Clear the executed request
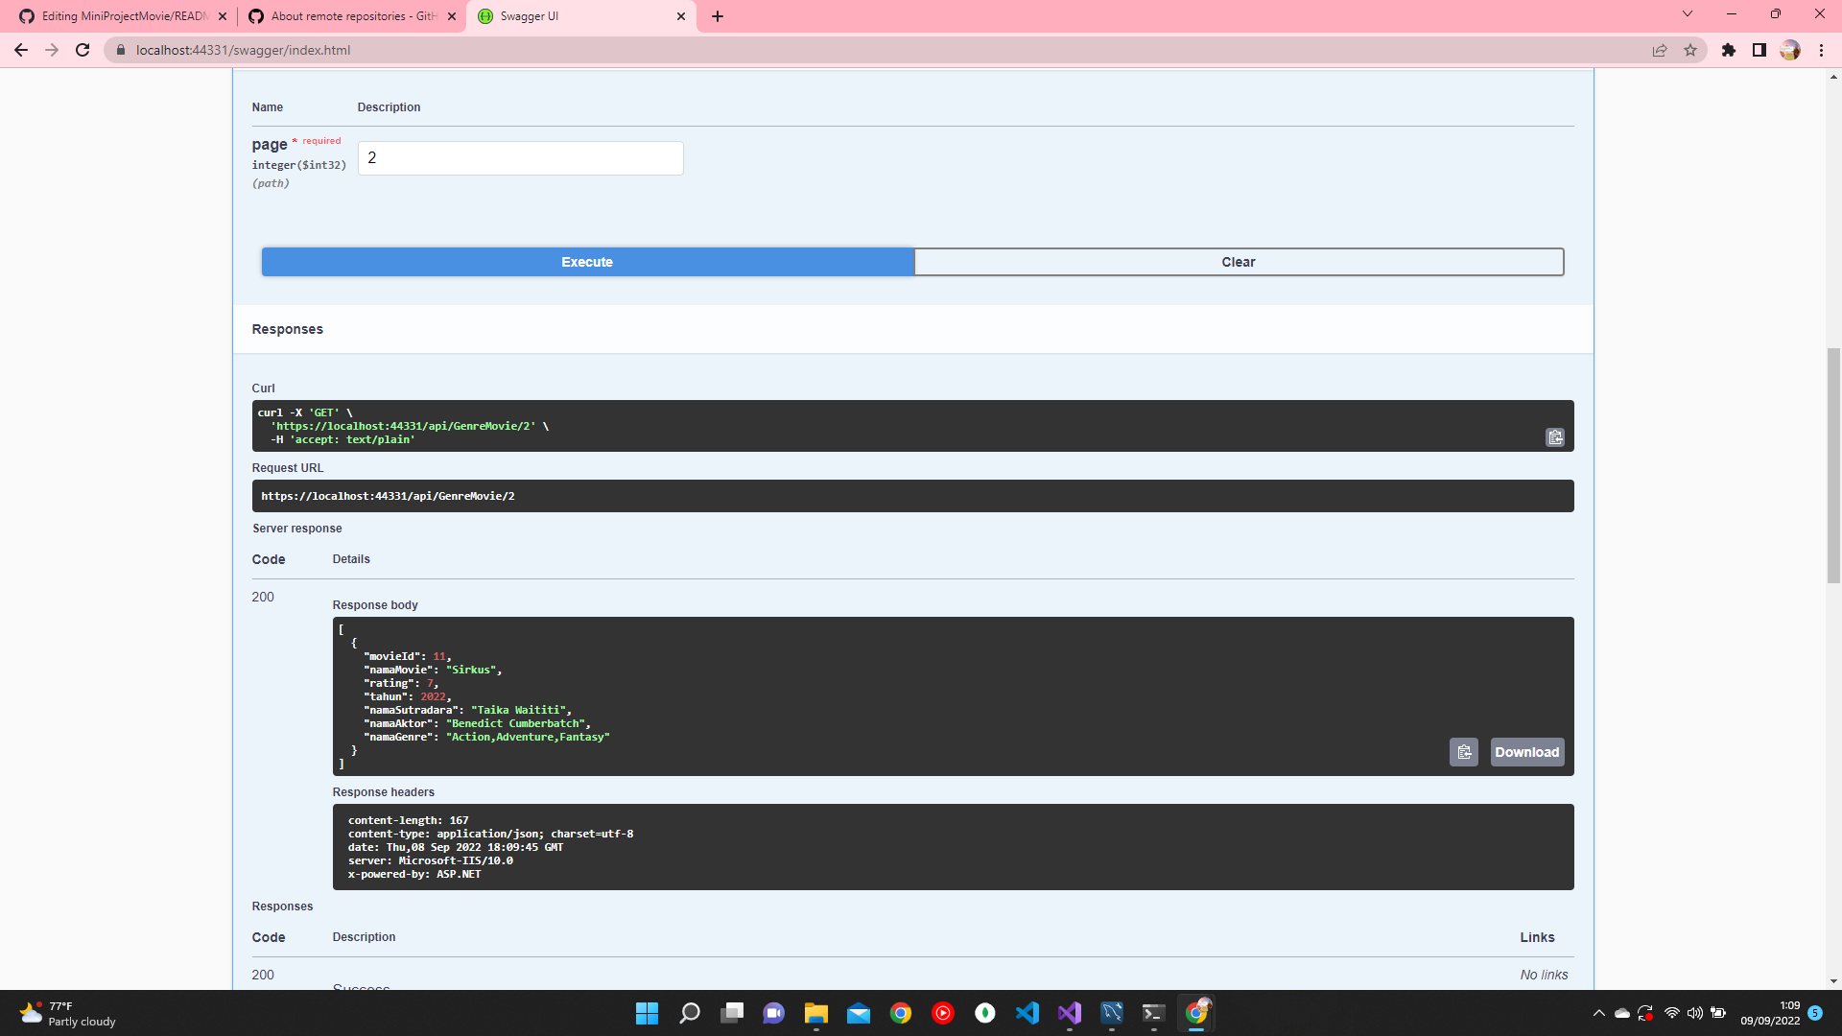The width and height of the screenshot is (1842, 1036). 1239,262
